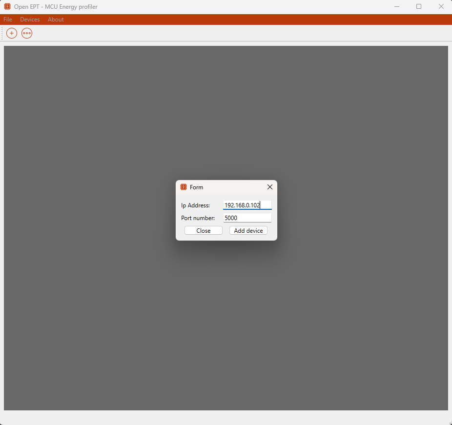Viewport: 452px width, 425px height.
Task: Click inside the Ip Address input field
Action: (x=247, y=205)
